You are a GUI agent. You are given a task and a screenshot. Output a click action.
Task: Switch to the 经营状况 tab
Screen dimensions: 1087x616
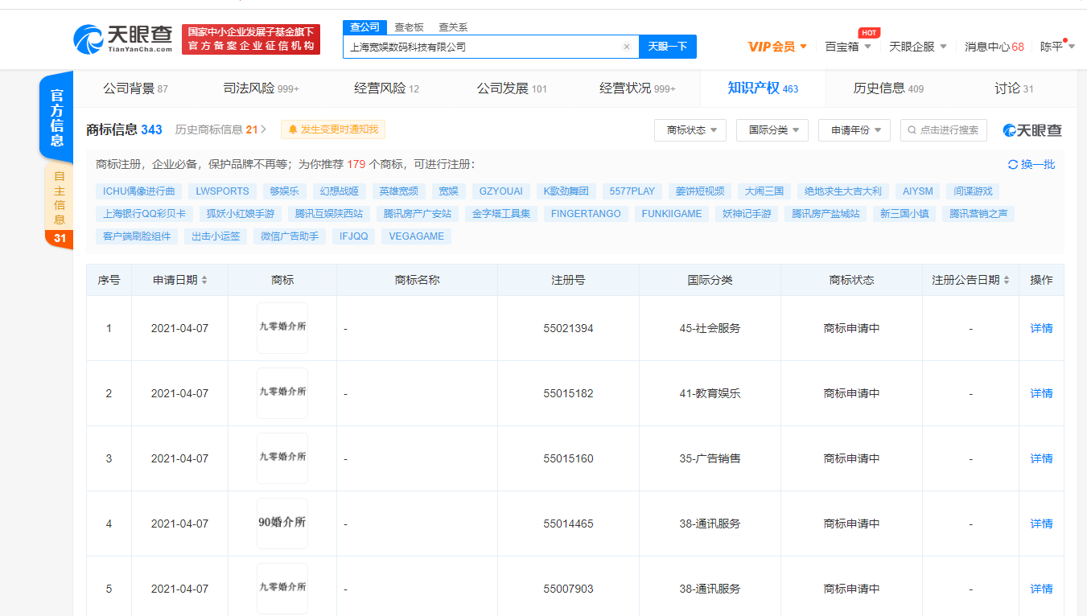pyautogui.click(x=637, y=88)
